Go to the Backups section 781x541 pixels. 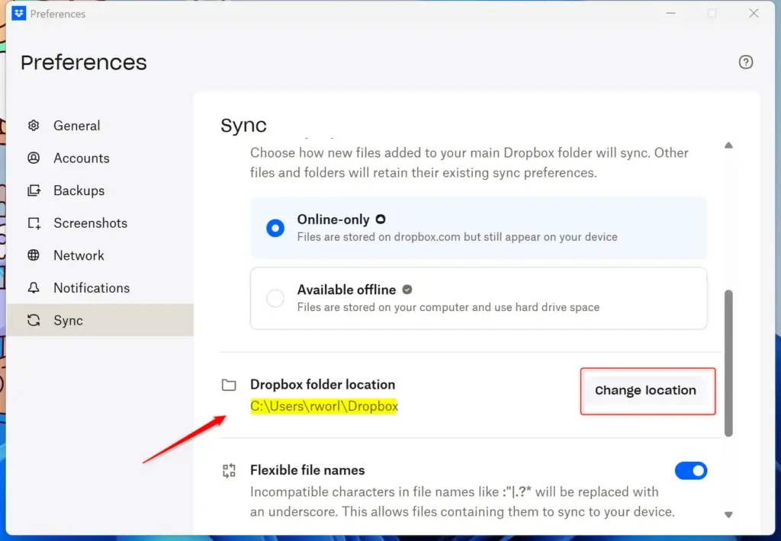[x=100, y=190]
